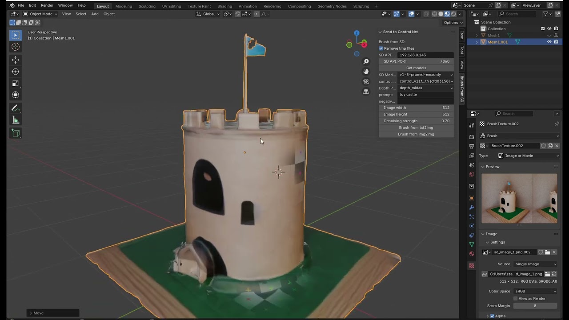Click the Brush from img2img button
The height and width of the screenshot is (320, 569).
point(416,134)
